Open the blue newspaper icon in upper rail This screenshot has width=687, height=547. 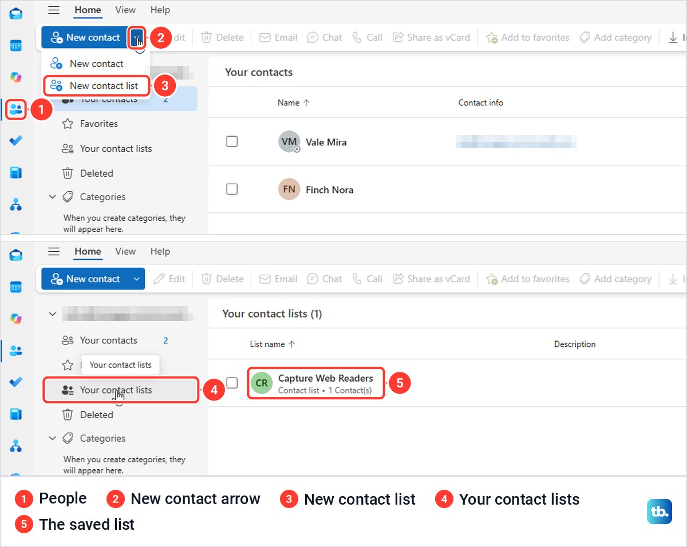[16, 173]
